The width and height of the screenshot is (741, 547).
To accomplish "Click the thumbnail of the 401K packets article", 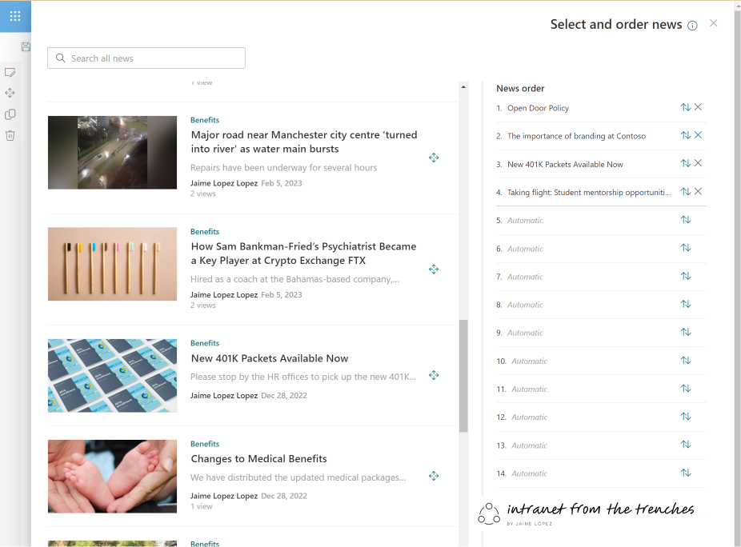I will coord(112,375).
